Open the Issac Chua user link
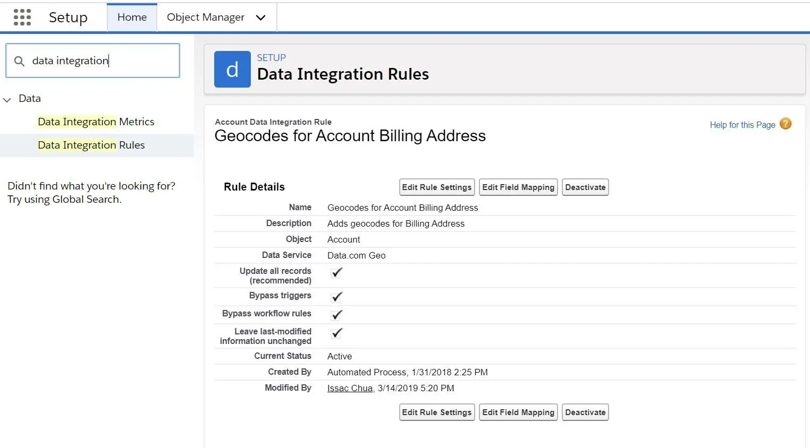 click(x=350, y=389)
